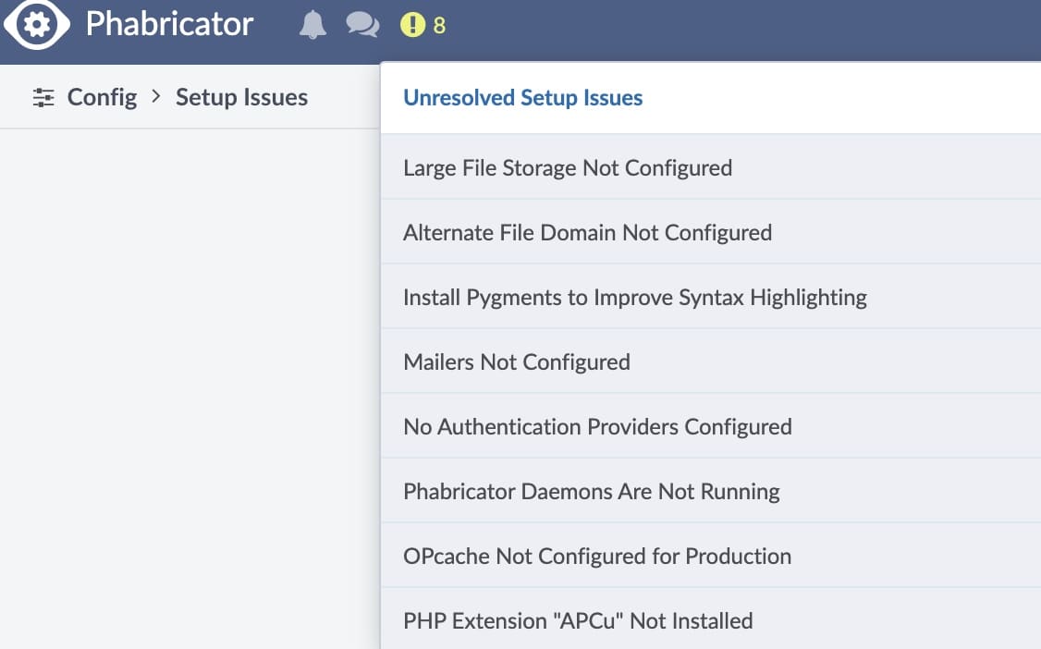Open the notifications bell
The image size is (1041, 649).
[313, 25]
